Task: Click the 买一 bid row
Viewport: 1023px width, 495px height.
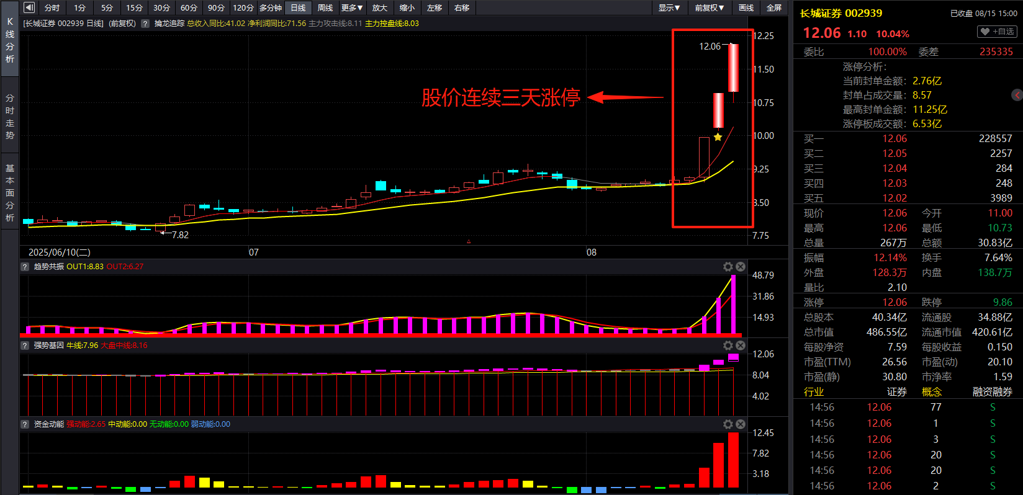Action: 908,139
